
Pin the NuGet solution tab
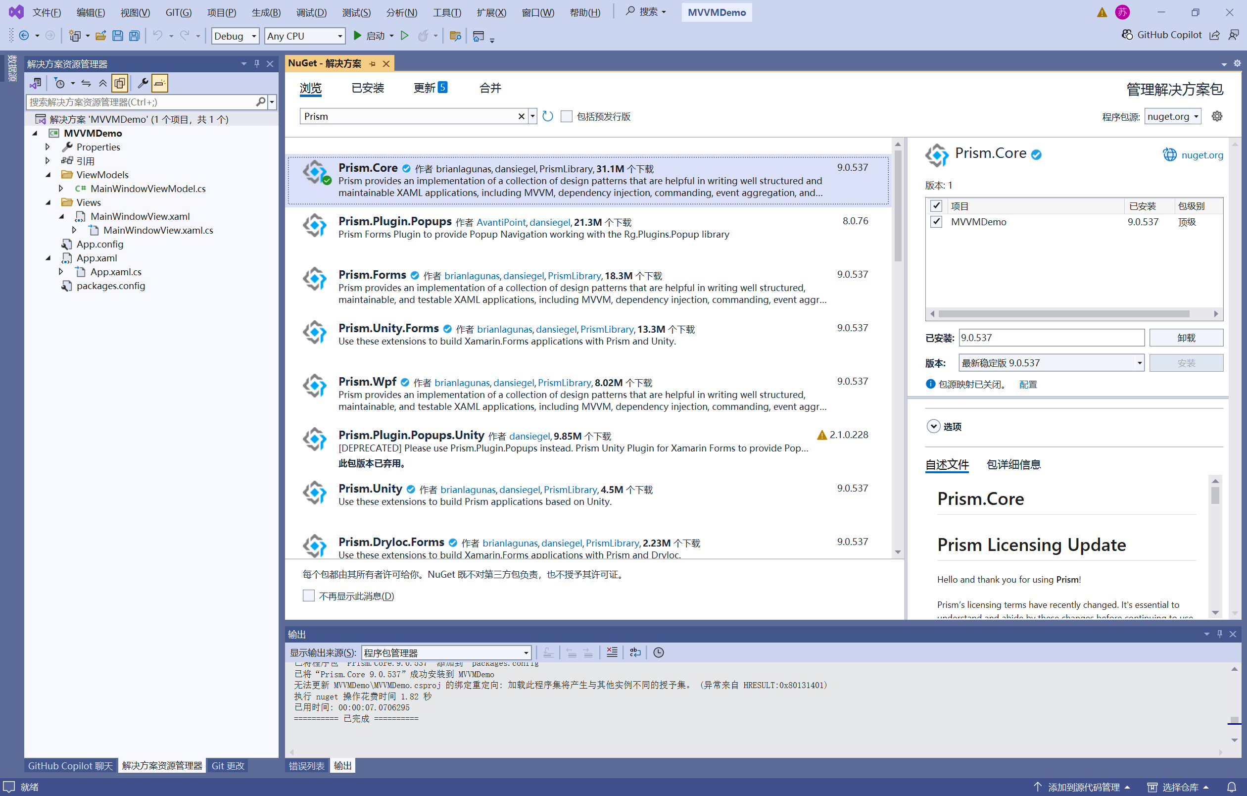coord(372,64)
